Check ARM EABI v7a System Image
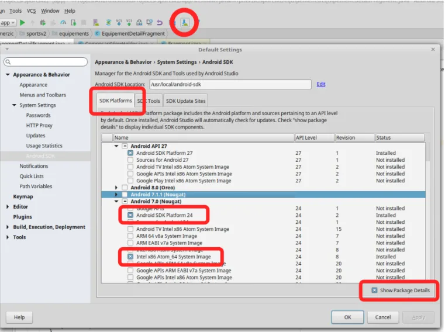 [x=130, y=243]
